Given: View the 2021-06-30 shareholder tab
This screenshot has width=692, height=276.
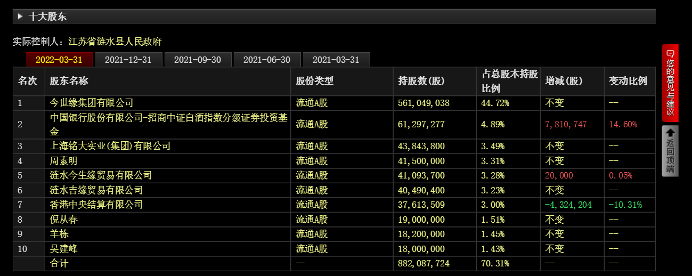Looking at the screenshot, I should pyautogui.click(x=266, y=60).
